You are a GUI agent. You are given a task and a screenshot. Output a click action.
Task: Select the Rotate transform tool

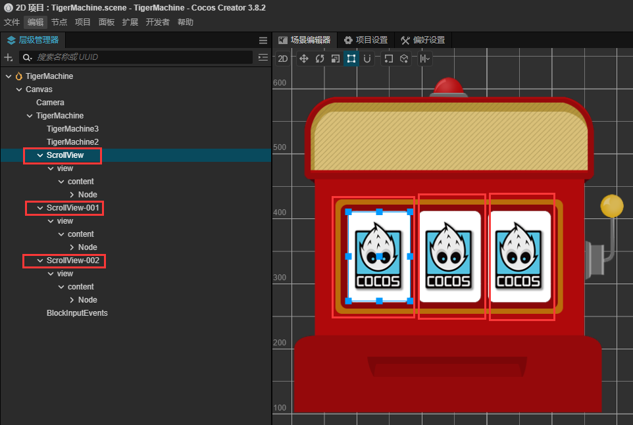(x=320, y=59)
